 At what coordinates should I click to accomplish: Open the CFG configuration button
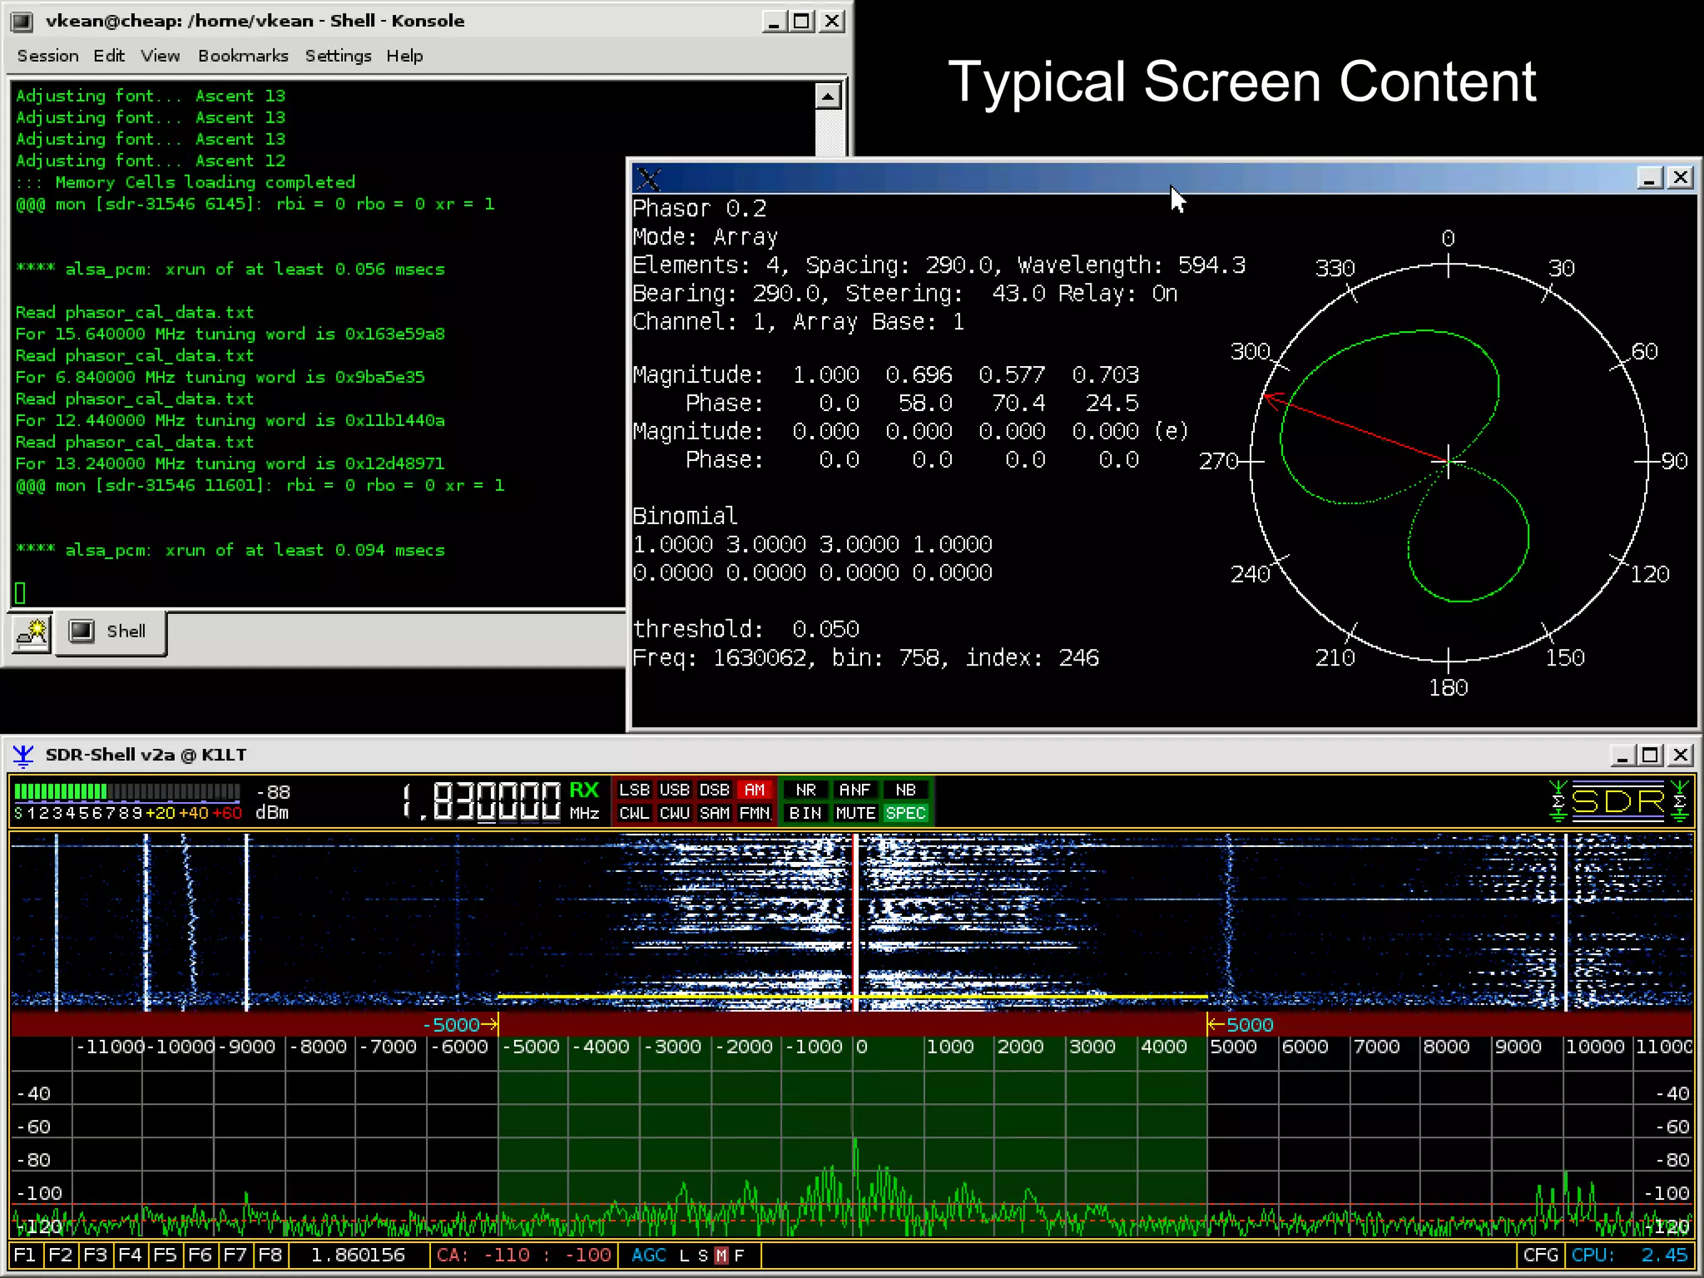point(1541,1255)
